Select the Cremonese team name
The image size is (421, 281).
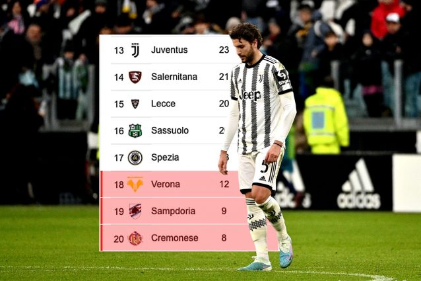pyautogui.click(x=174, y=238)
